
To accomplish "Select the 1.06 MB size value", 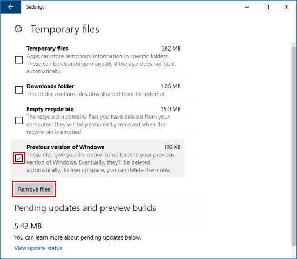I will click(171, 86).
